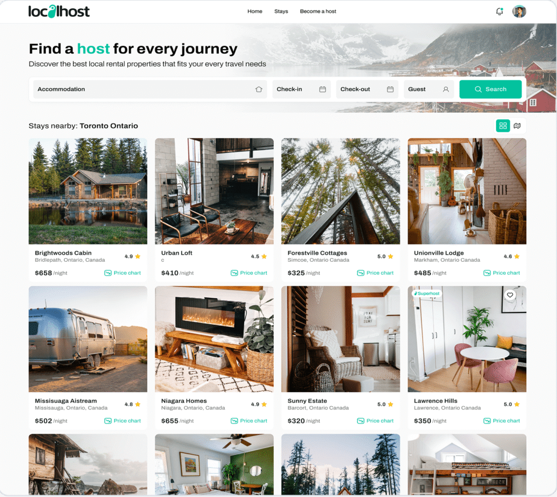Open the user profile avatar
The width and height of the screenshot is (557, 497).
519,11
